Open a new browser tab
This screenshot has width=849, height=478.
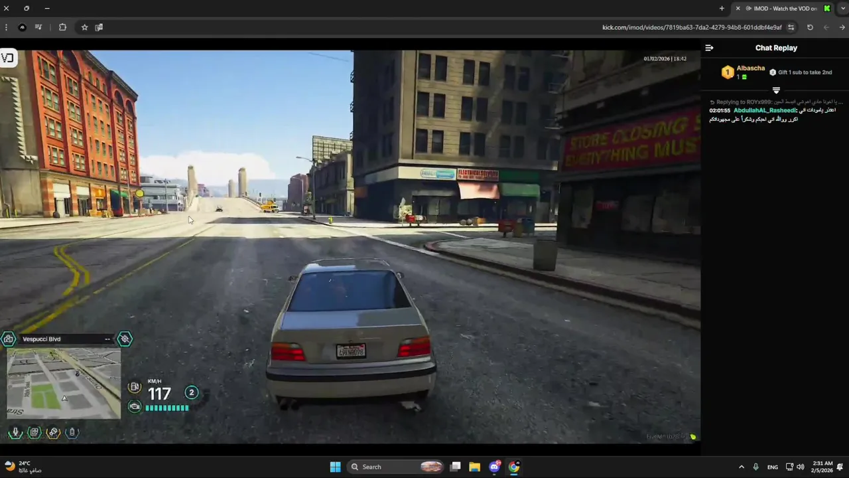point(722,9)
